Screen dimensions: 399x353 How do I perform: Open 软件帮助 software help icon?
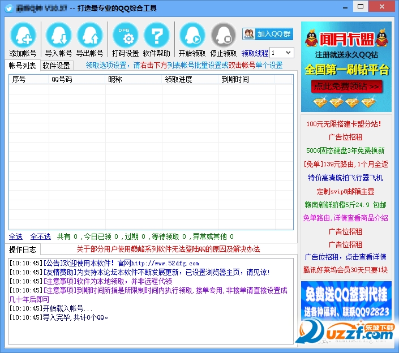157,36
